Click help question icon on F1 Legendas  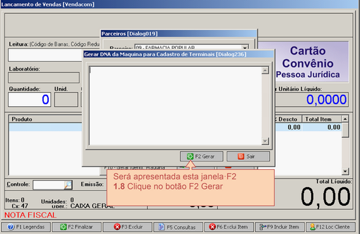click(11, 227)
